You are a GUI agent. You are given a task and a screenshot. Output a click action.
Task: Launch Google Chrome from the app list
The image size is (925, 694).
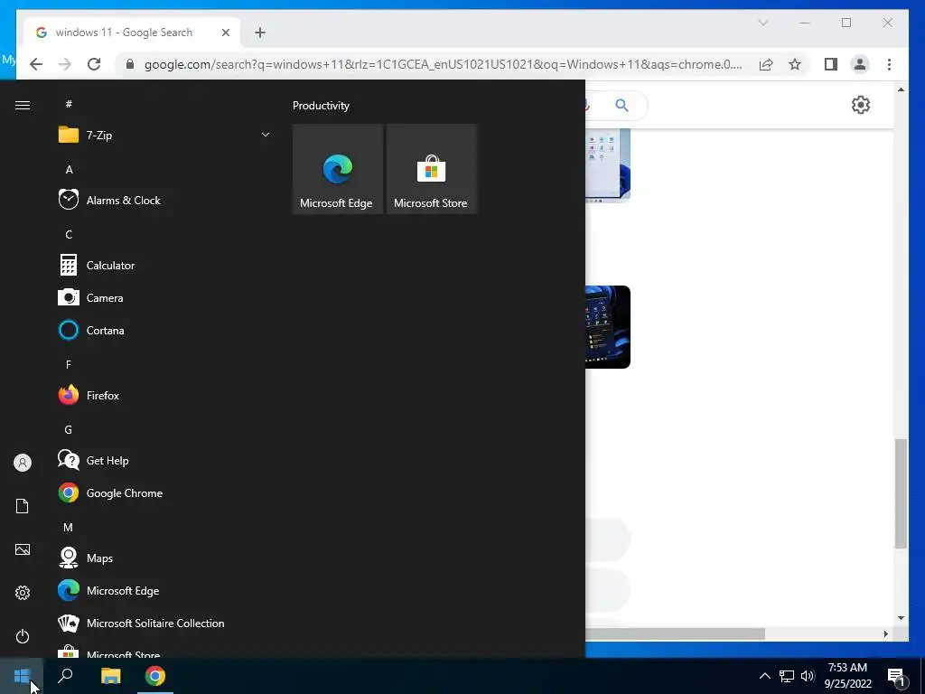tap(164, 492)
